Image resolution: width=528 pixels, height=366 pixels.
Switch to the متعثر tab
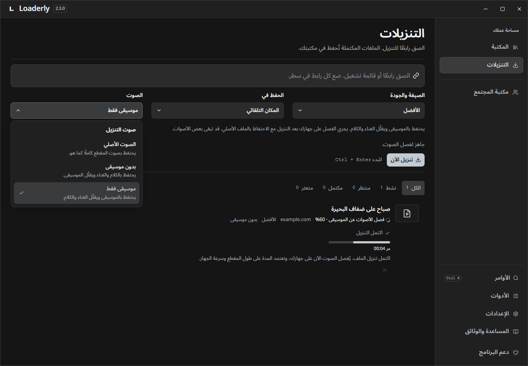pos(305,188)
